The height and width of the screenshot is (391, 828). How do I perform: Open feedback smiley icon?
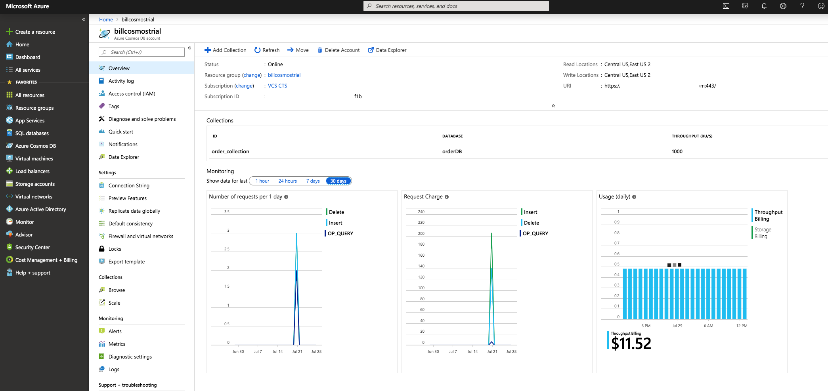tap(821, 6)
